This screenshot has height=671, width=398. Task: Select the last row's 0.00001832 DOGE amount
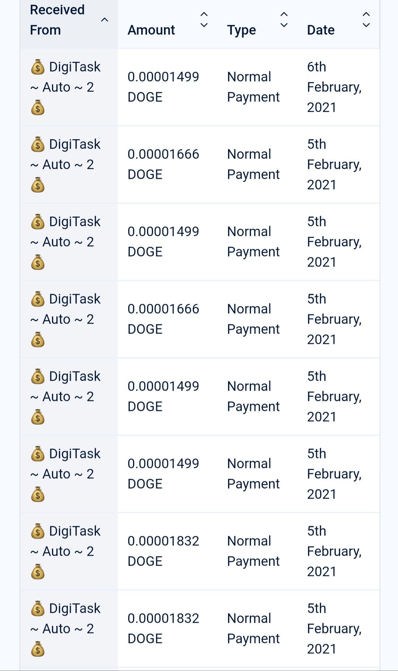pos(163,629)
